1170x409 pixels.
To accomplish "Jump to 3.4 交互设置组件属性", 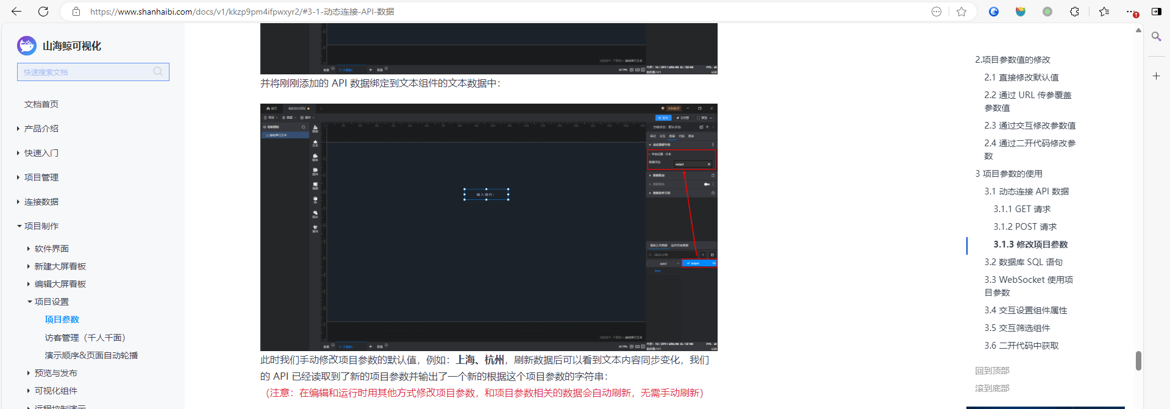I will 1026,310.
